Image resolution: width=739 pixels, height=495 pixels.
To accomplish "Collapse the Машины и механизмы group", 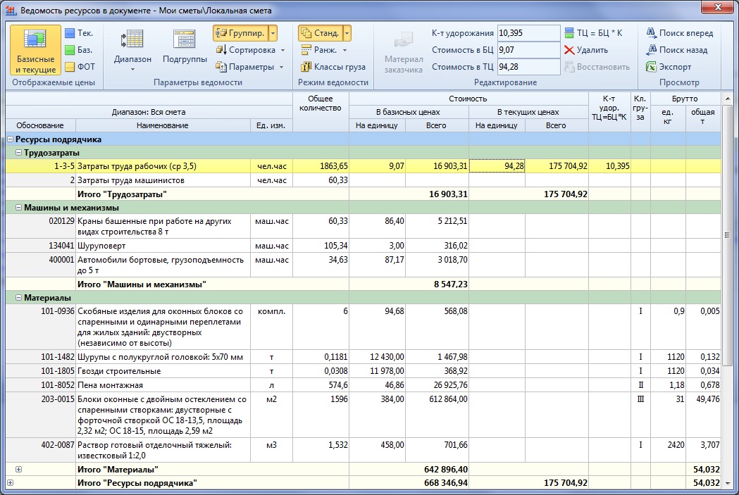I will tap(18, 208).
